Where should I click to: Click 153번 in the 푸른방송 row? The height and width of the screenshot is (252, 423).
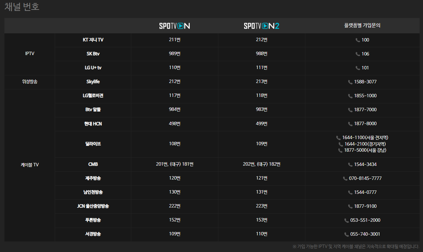tap(262, 220)
